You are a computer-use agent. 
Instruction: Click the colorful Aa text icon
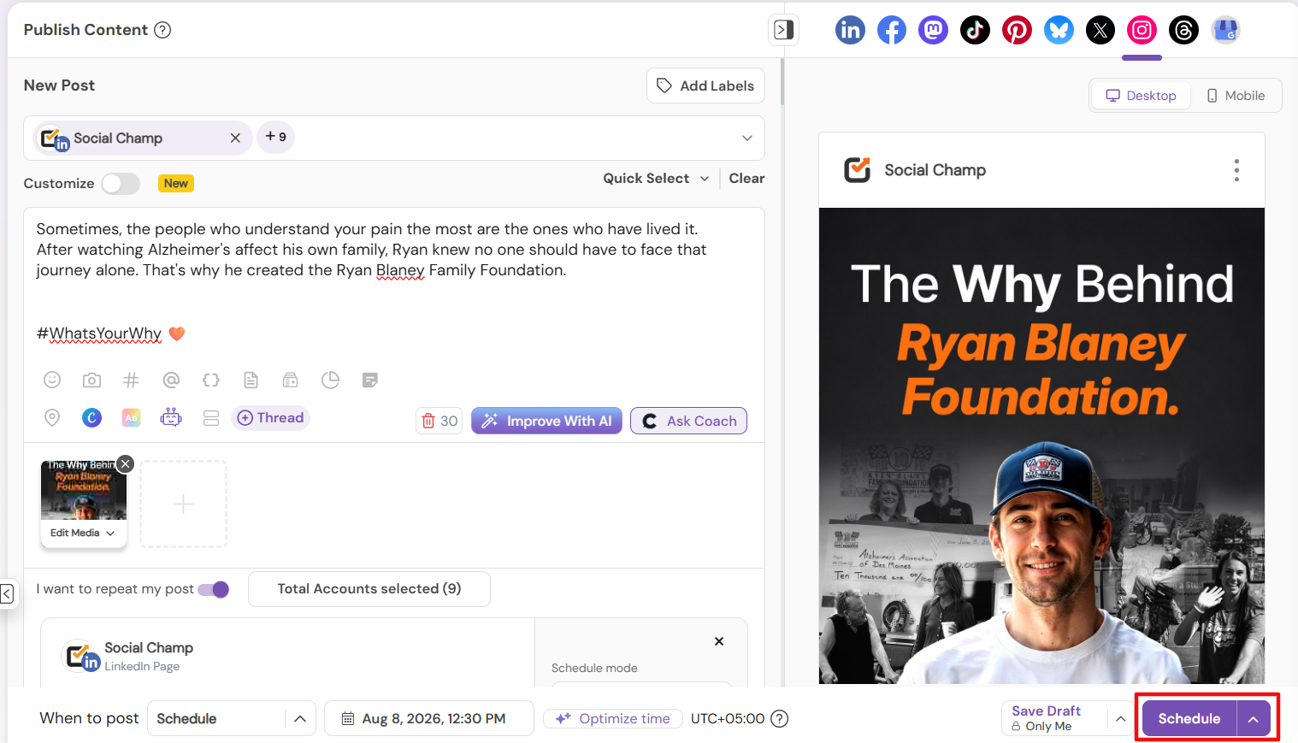[x=131, y=417]
